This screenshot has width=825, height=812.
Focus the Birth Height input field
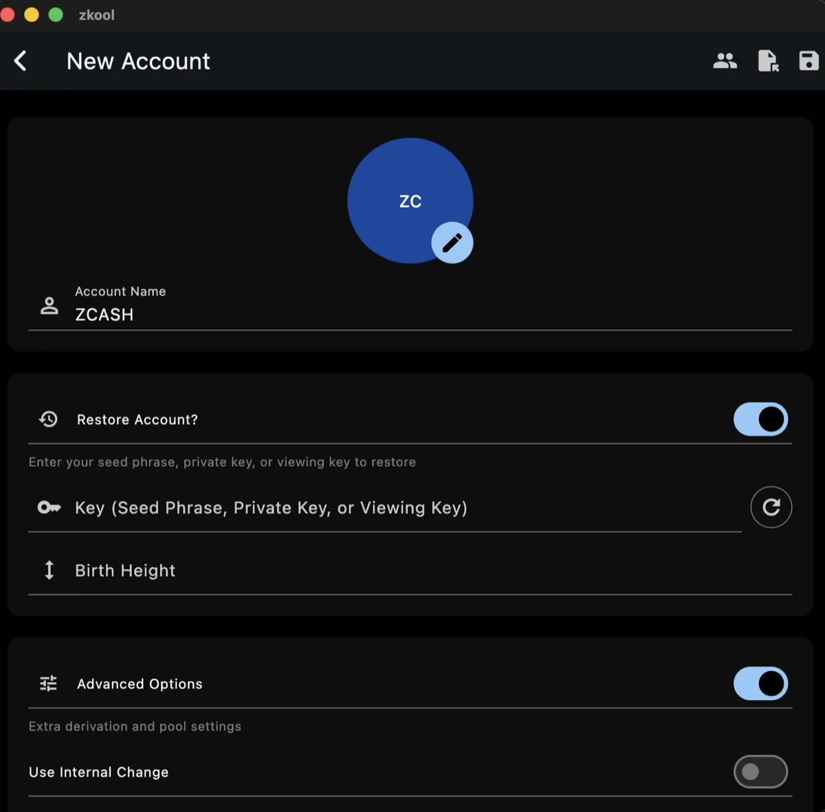click(x=410, y=571)
